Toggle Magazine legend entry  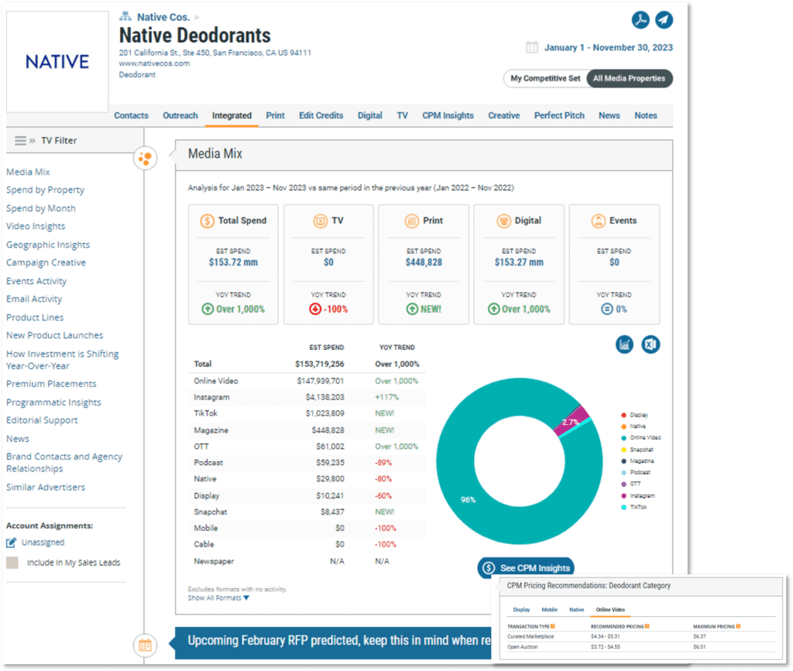tap(637, 460)
